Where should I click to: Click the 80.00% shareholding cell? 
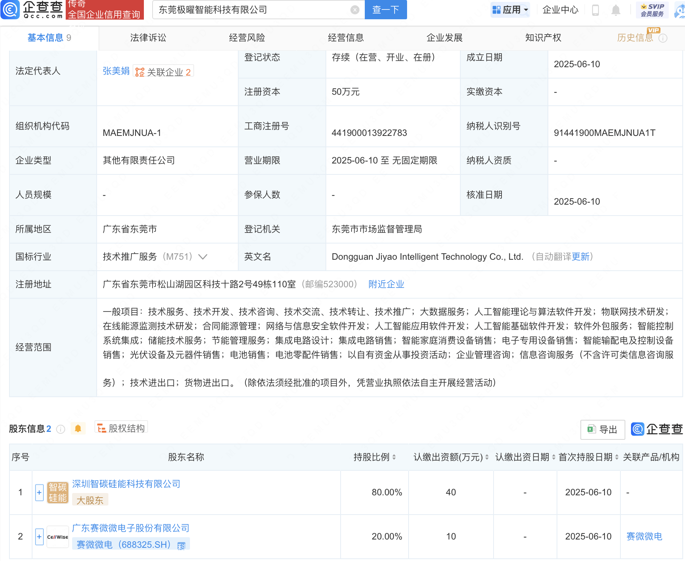387,492
